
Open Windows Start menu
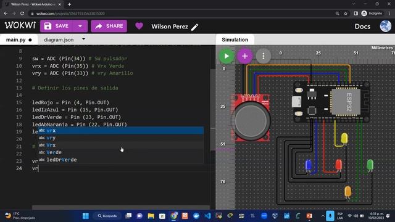pyautogui.click(x=86, y=216)
